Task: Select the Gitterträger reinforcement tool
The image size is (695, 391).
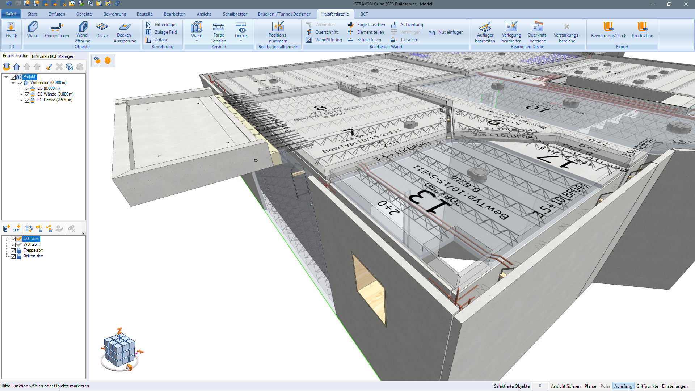Action: [x=161, y=25]
